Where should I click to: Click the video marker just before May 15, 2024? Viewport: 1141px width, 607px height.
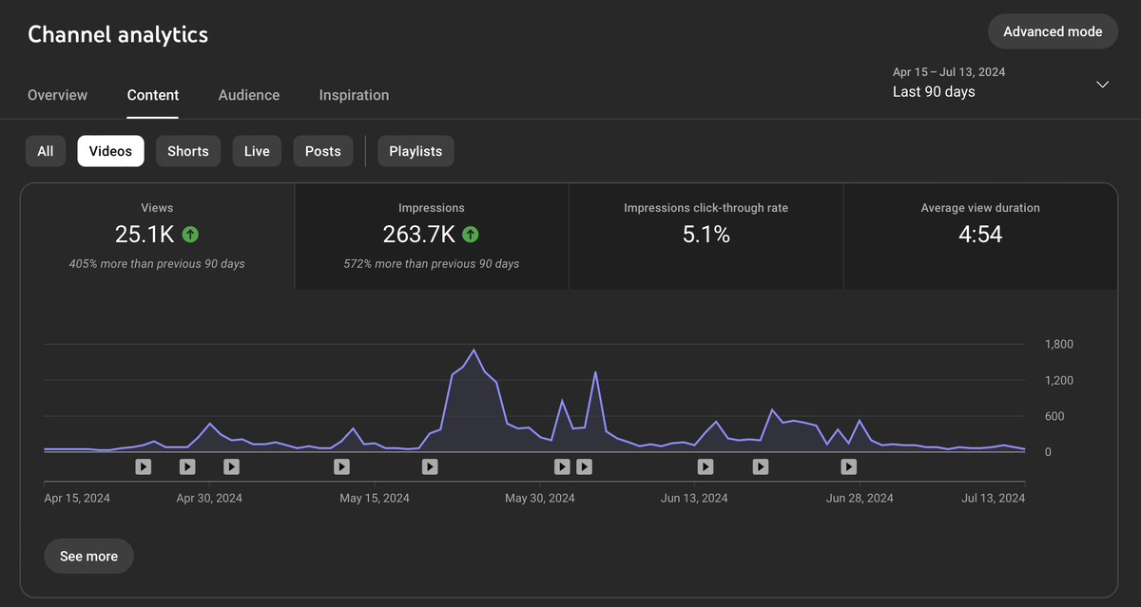[x=341, y=466]
